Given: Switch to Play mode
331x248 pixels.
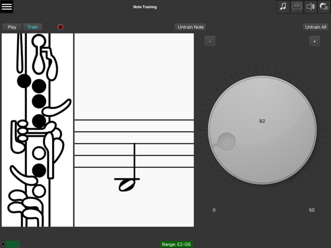Looking at the screenshot, I should 12,27.
